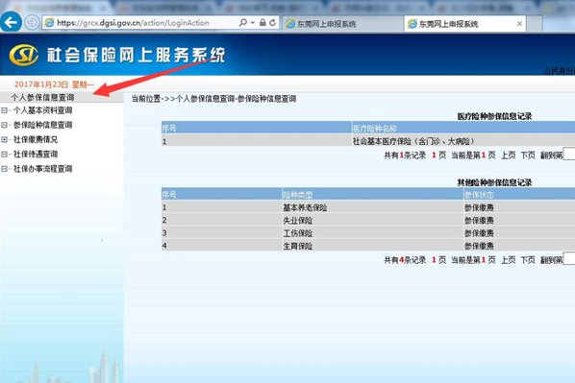The width and height of the screenshot is (575, 383).
Task: Click 下页 link under medical insurance table
Action: click(x=528, y=156)
